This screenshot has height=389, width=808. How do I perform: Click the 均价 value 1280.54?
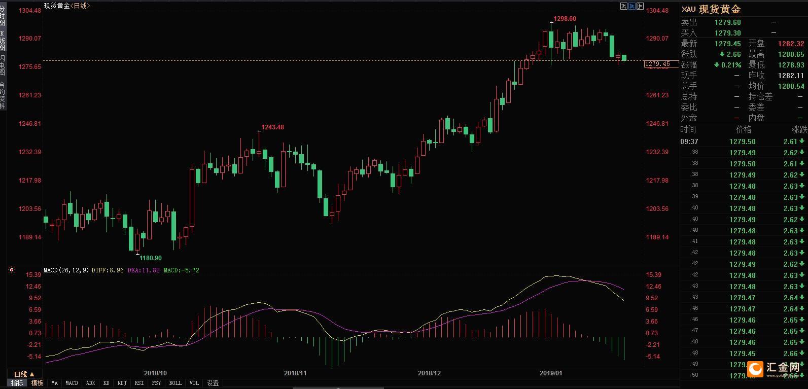[791, 86]
